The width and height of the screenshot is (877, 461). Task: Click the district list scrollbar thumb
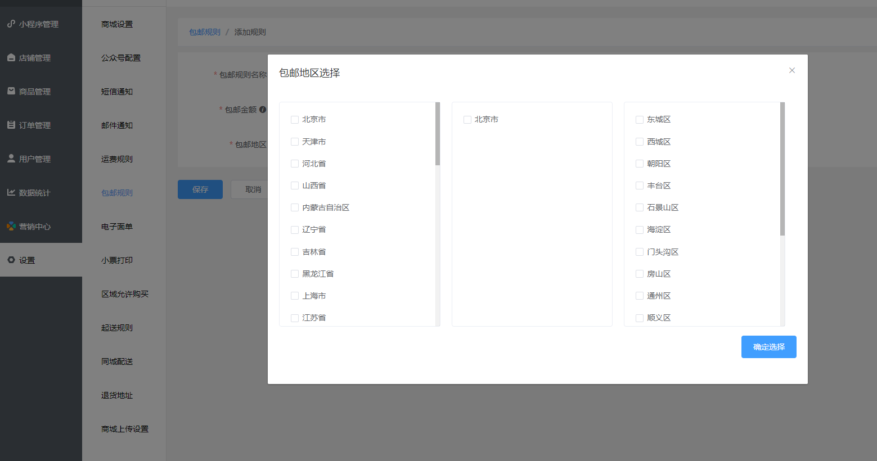[782, 169]
